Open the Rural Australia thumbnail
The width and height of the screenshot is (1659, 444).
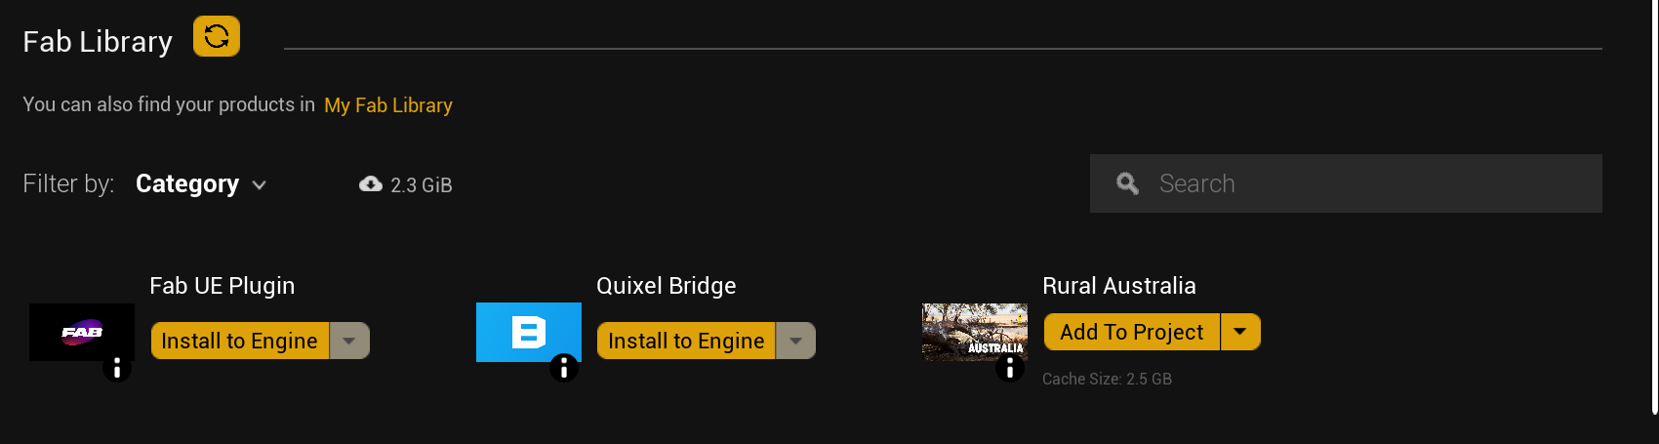(975, 332)
